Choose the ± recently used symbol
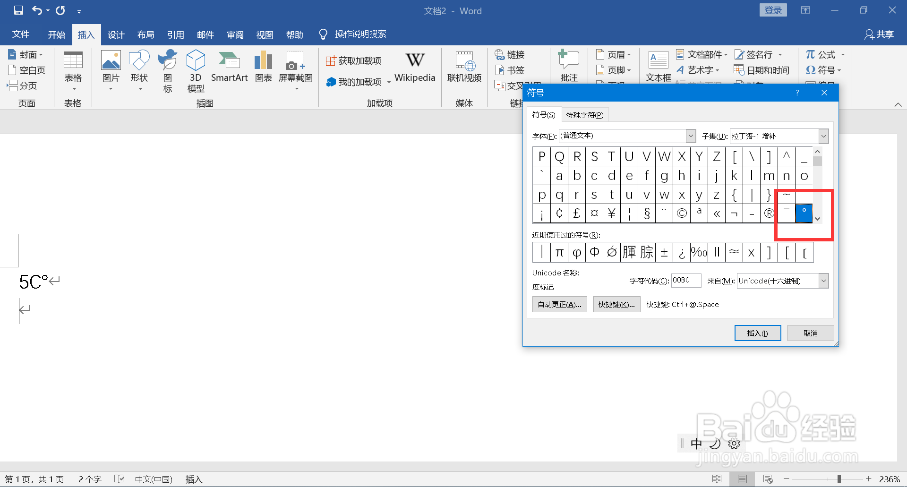The image size is (907, 487). pyautogui.click(x=664, y=252)
